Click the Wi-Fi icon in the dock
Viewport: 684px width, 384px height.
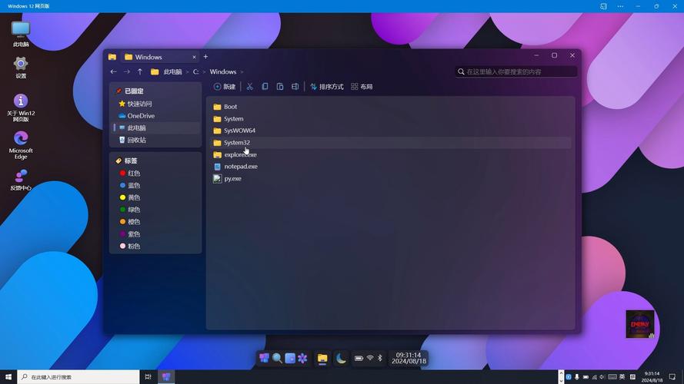370,358
